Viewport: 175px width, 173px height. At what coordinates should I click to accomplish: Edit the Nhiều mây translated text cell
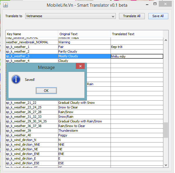136,56
